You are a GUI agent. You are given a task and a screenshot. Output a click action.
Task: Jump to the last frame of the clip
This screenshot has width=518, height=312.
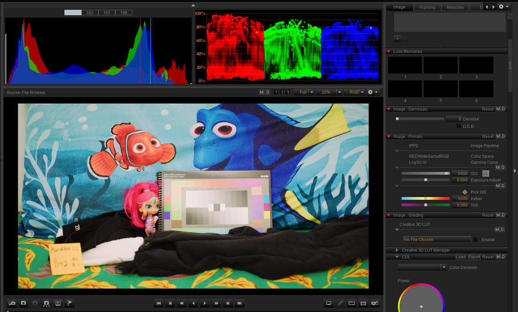tap(240, 303)
